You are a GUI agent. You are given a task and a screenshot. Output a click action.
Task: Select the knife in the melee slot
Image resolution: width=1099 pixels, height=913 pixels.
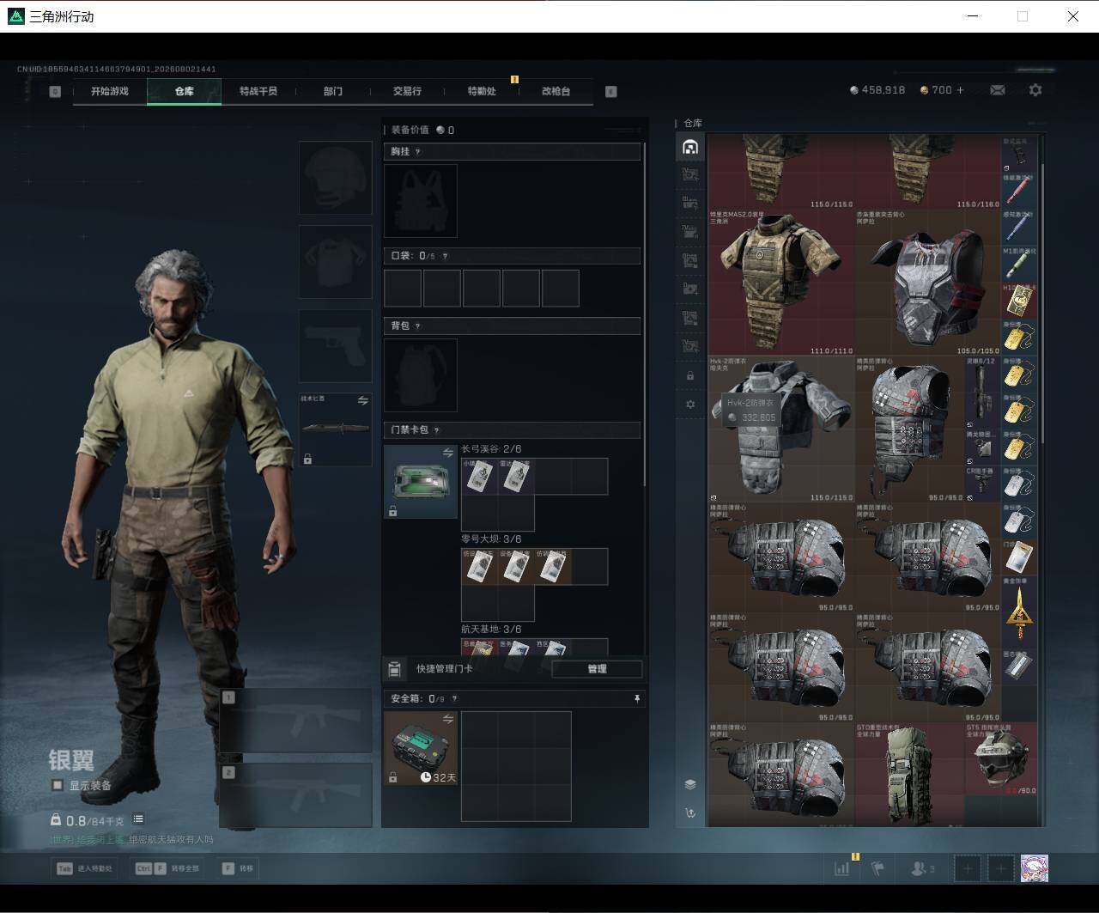[x=336, y=429]
